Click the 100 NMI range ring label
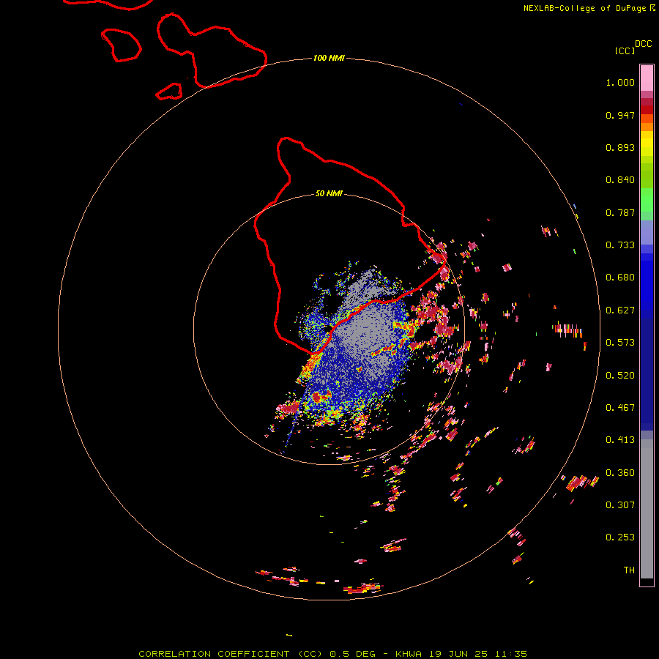 329,58
